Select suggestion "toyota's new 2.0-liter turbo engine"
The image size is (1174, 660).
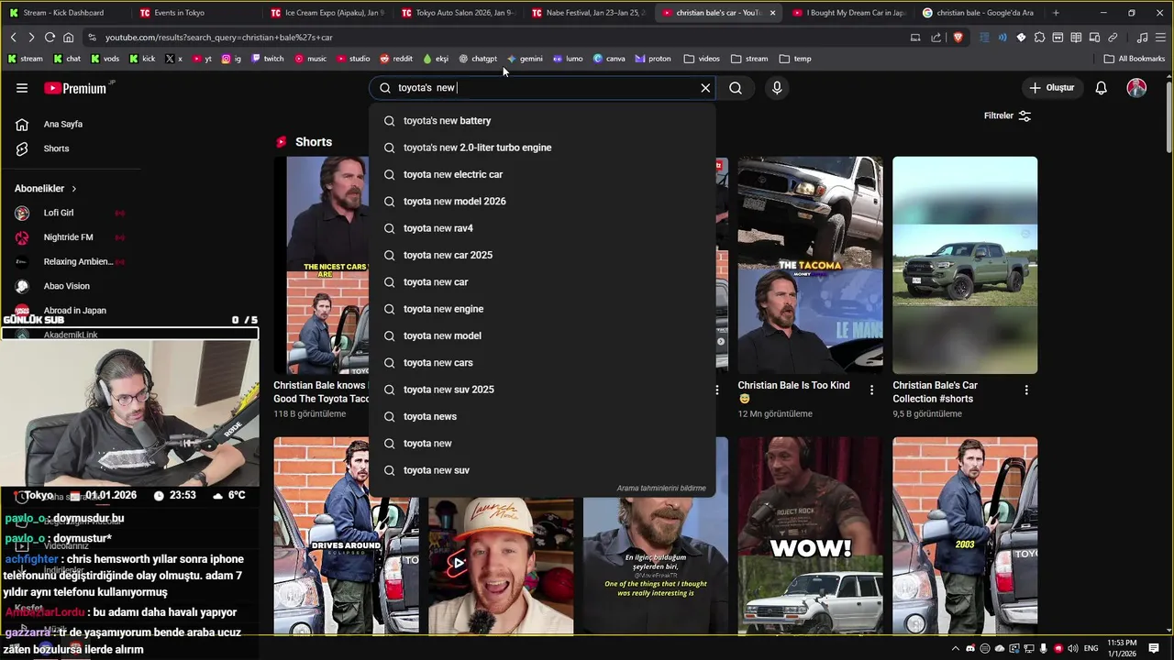tap(542, 148)
